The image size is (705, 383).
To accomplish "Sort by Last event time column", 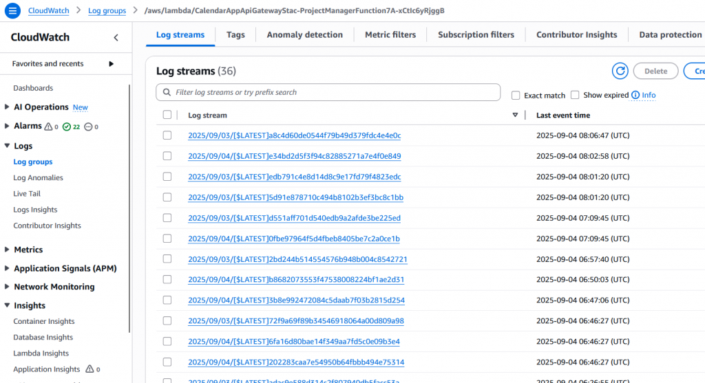I will (563, 115).
